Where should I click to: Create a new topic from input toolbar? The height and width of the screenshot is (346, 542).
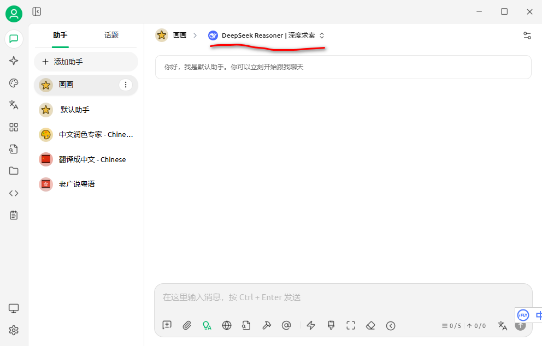167,325
